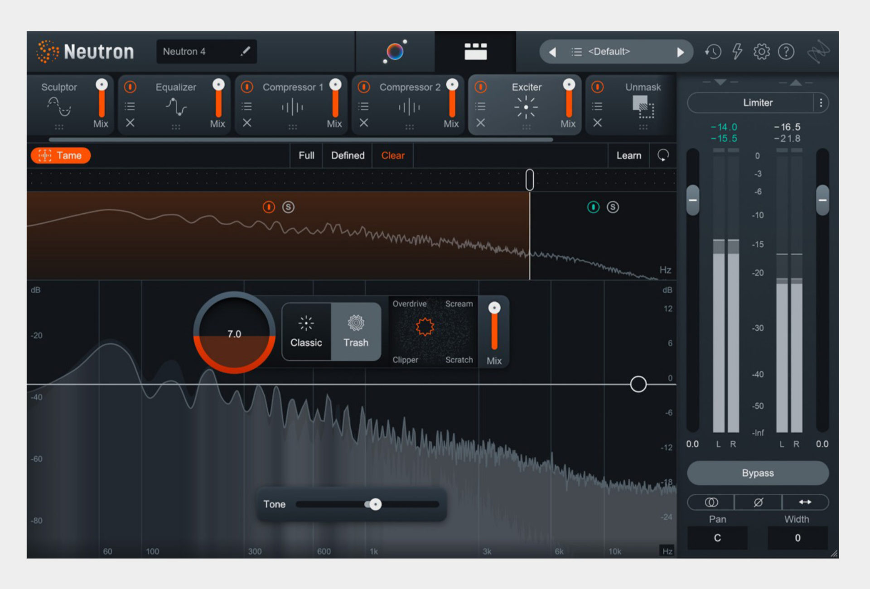Viewport: 870px width, 589px height.
Task: Open Neutron settings with the gear icon
Action: (x=762, y=52)
